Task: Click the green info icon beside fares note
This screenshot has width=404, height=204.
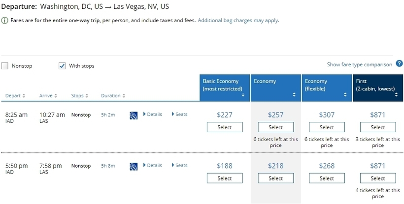Action: 4,21
